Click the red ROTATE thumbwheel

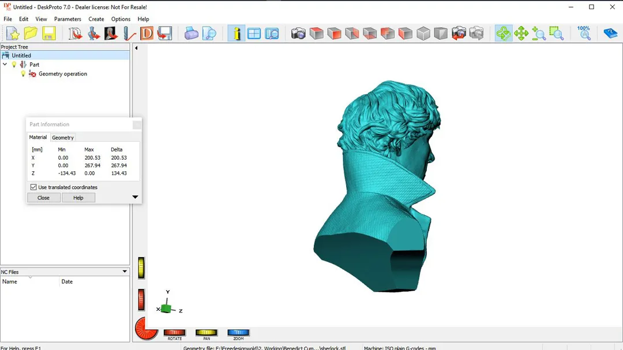point(175,333)
